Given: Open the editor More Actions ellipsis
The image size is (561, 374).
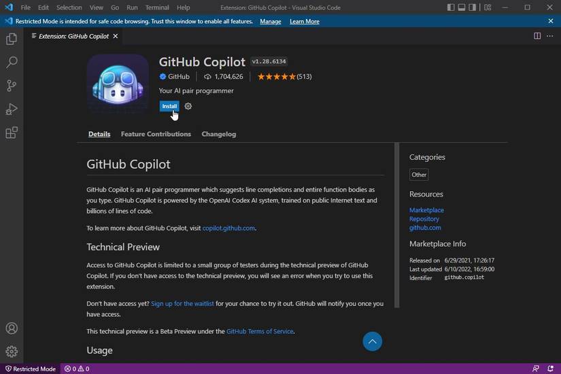Looking at the screenshot, I should [x=550, y=36].
